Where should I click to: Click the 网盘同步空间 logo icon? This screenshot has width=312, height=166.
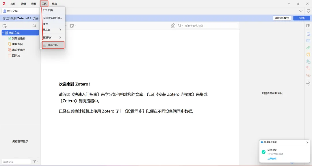[262, 142]
